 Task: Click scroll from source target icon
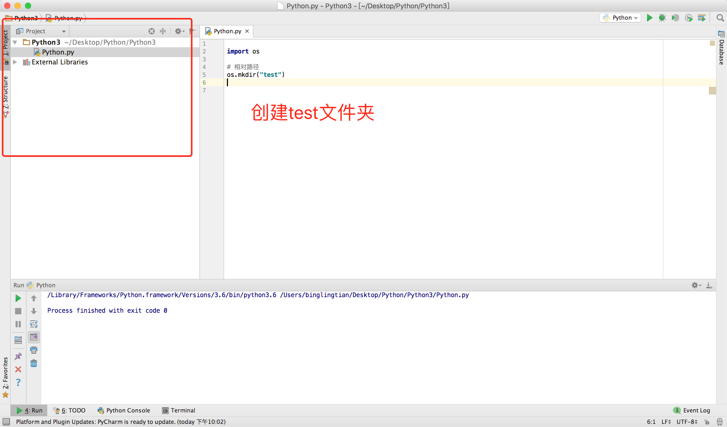point(151,31)
